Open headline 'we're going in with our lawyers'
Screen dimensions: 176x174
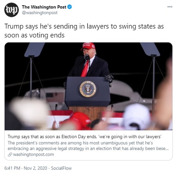coord(84,137)
